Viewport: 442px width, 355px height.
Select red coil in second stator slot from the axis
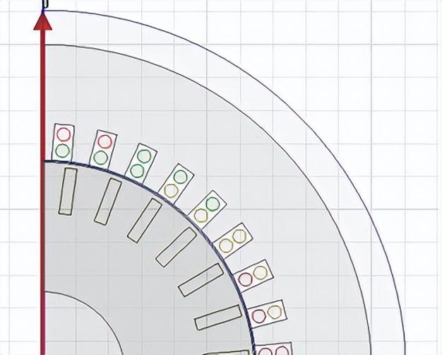pos(105,141)
